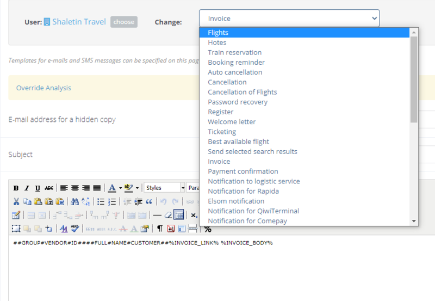Insert horizontal rule line
The height and width of the screenshot is (301, 435).
(x=157, y=215)
